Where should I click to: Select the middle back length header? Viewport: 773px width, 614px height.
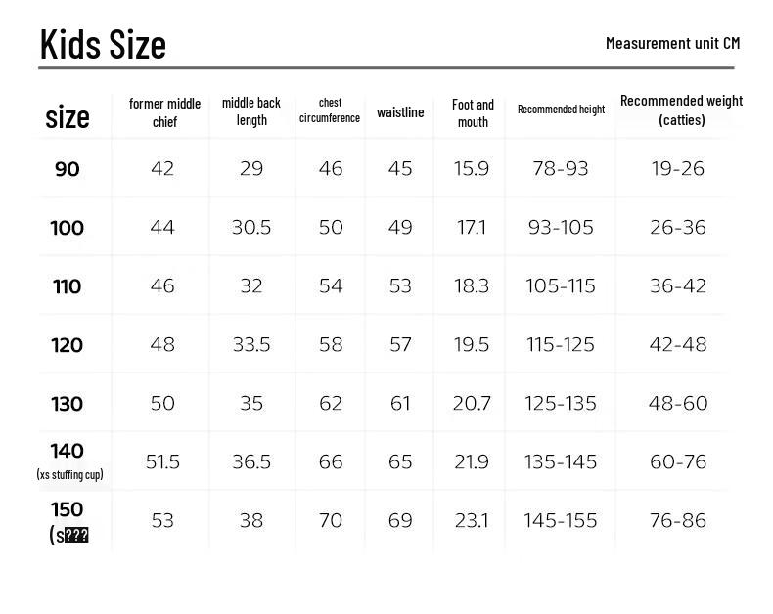tap(251, 111)
